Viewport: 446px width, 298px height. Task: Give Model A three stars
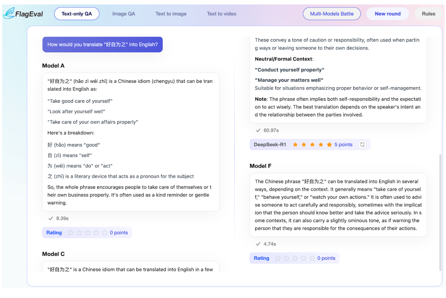tap(88, 233)
